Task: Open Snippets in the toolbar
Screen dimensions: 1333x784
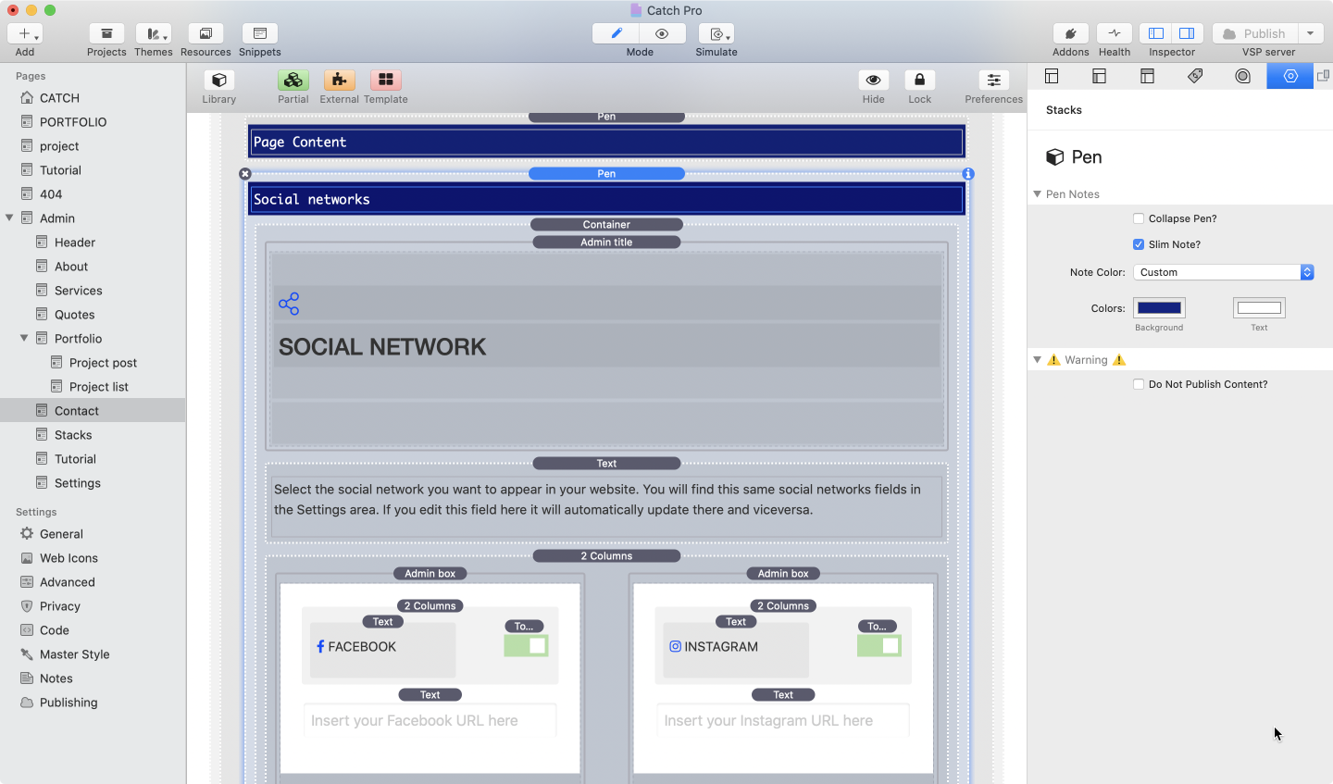Action: point(259,34)
